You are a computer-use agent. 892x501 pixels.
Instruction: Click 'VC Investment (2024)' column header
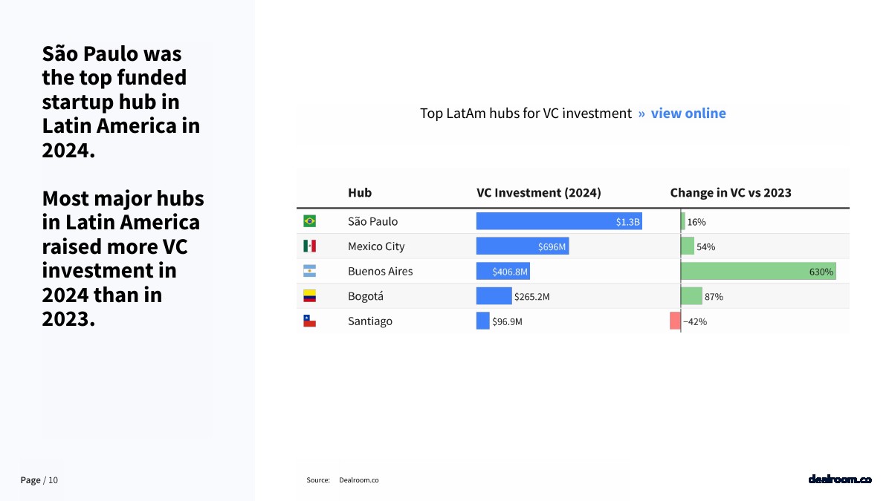point(538,193)
